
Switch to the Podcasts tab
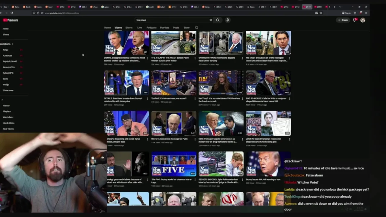tap(151, 28)
